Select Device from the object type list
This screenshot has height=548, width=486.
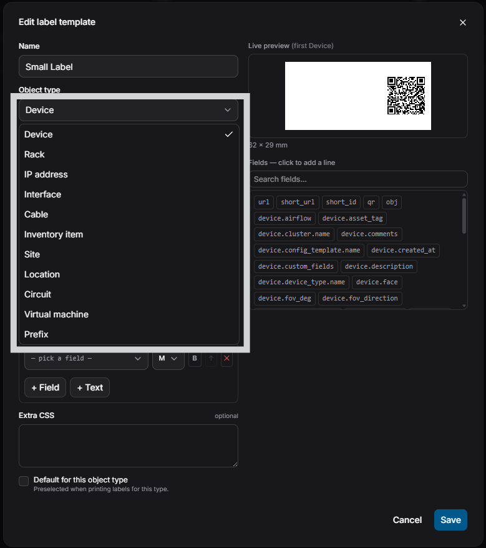coord(129,134)
